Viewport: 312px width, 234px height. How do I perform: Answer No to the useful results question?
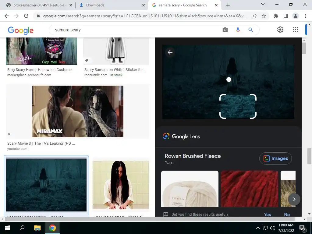pyautogui.click(x=287, y=214)
